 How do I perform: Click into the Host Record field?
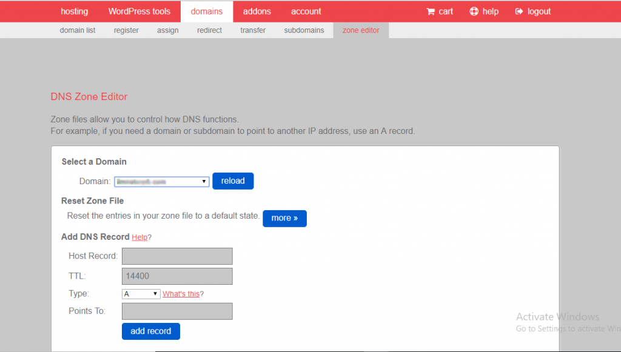(177, 256)
